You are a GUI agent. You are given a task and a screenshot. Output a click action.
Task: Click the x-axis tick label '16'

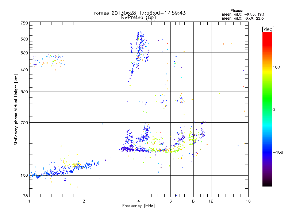pos(248,201)
